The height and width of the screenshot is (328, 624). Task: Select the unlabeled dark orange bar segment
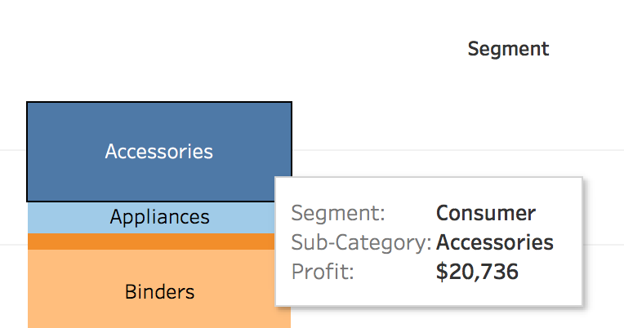151,242
